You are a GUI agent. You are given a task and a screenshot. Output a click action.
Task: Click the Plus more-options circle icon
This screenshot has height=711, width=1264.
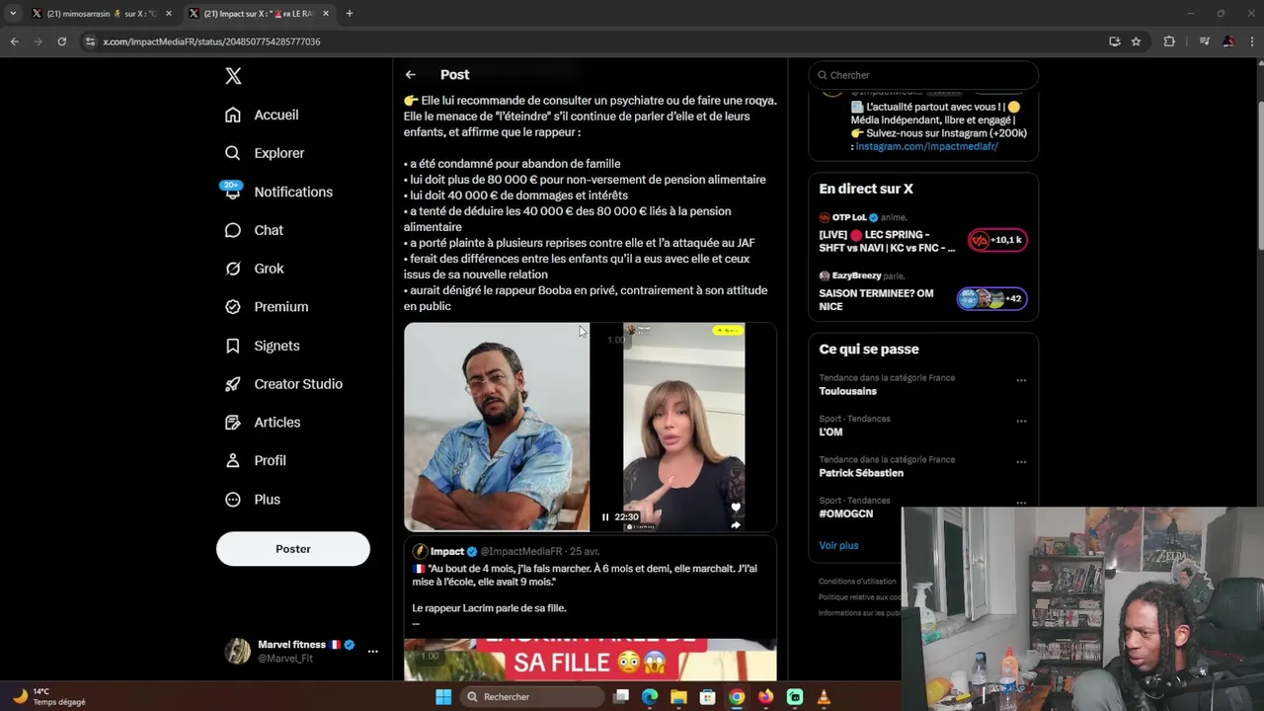tap(233, 500)
